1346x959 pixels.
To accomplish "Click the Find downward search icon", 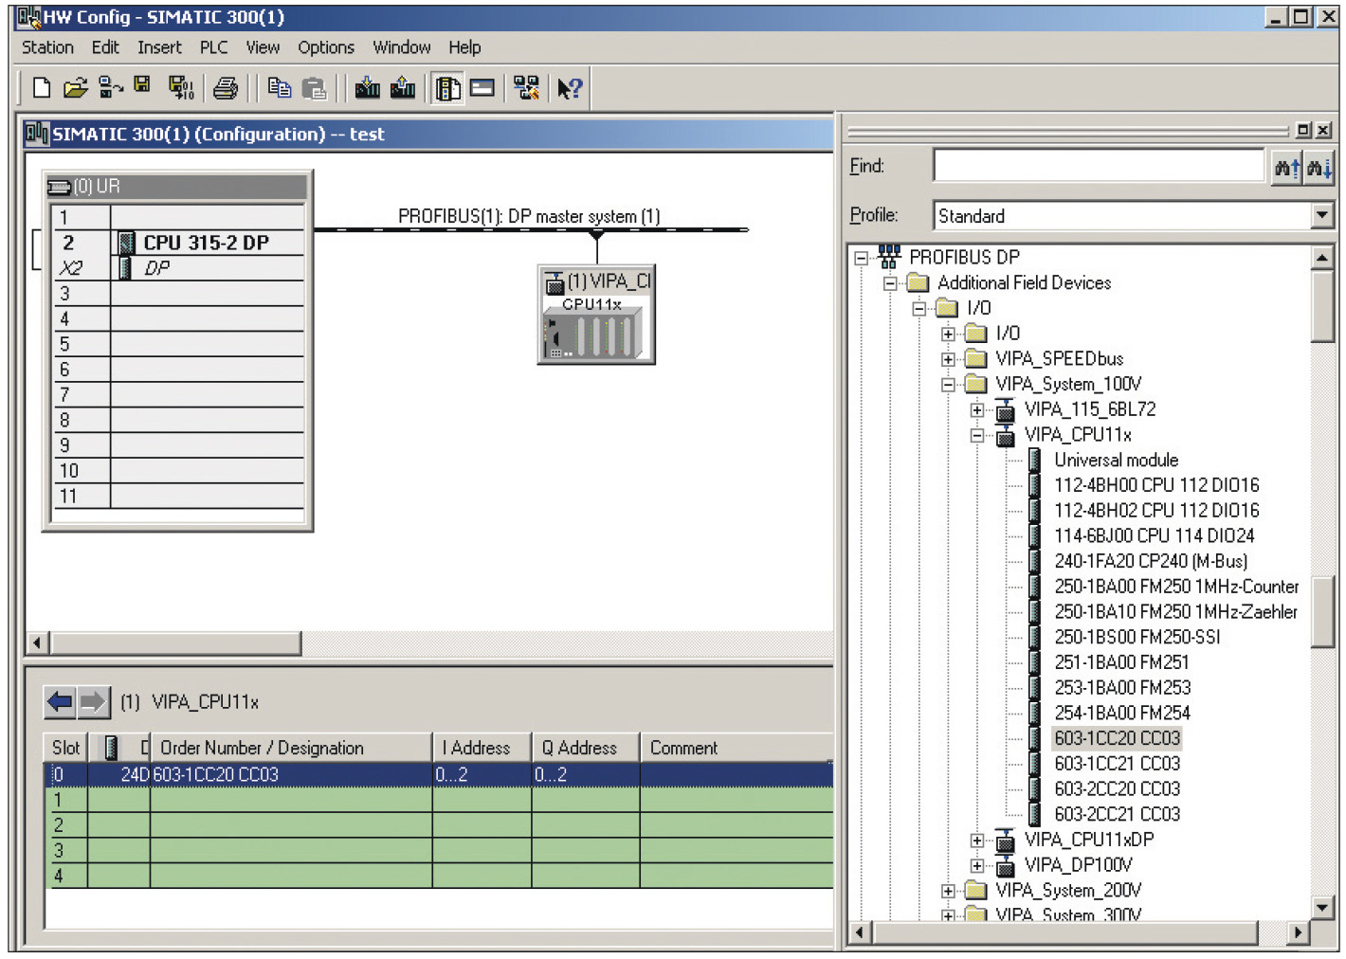I will pos(1319,168).
